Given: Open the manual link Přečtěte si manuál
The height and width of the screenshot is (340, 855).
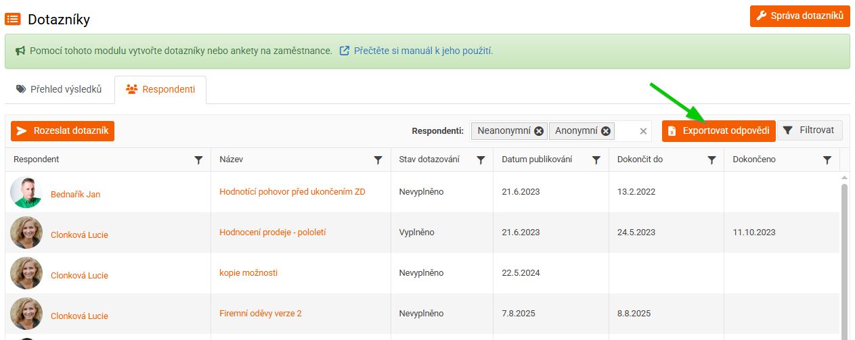Looking at the screenshot, I should [x=416, y=51].
